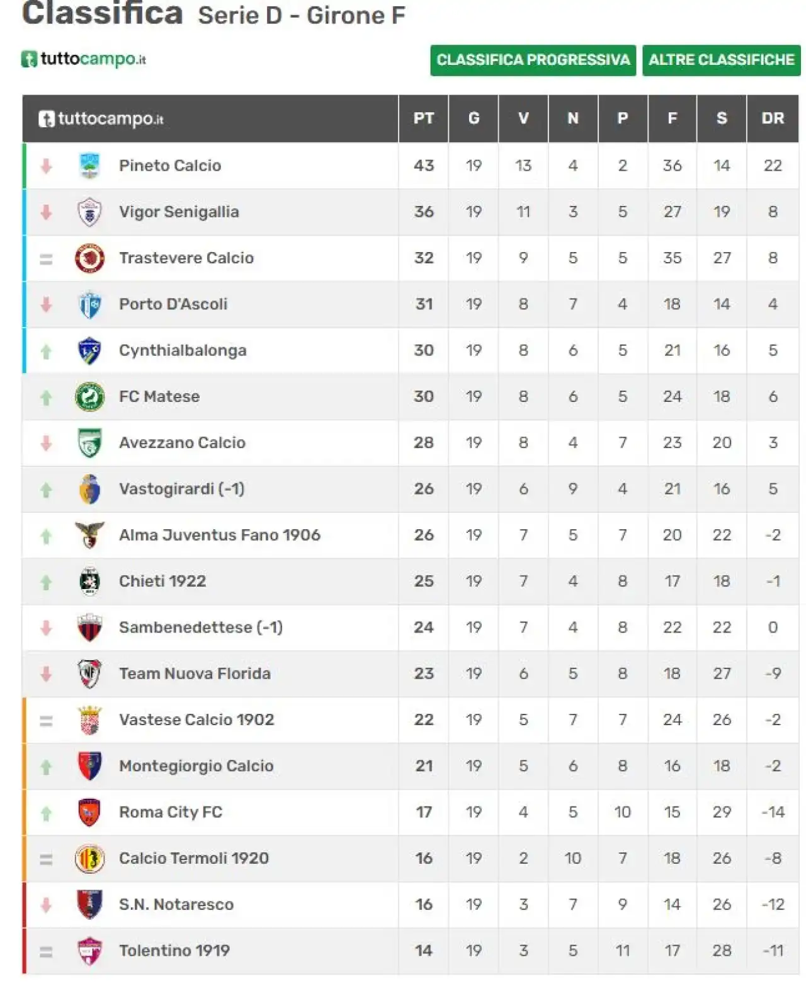Click the red down arrow beside Porto D'Ascoli
Screen dimensions: 806x986
[x=46, y=305]
